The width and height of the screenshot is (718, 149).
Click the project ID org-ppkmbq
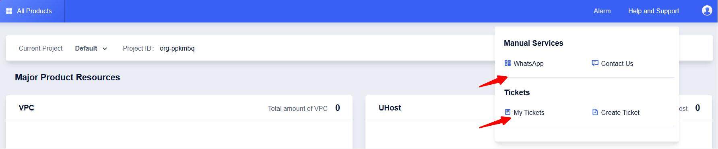point(177,48)
